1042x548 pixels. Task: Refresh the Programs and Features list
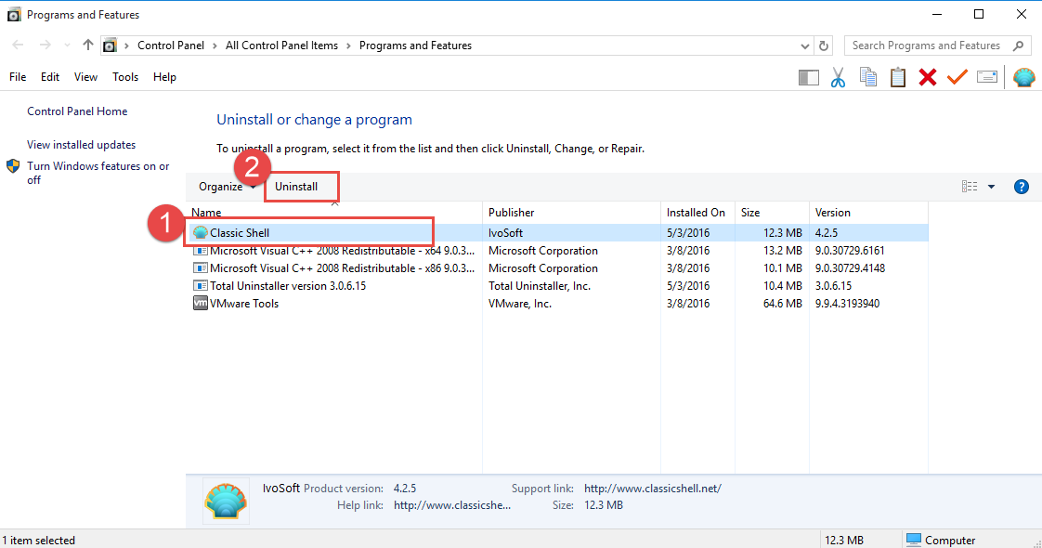(824, 46)
